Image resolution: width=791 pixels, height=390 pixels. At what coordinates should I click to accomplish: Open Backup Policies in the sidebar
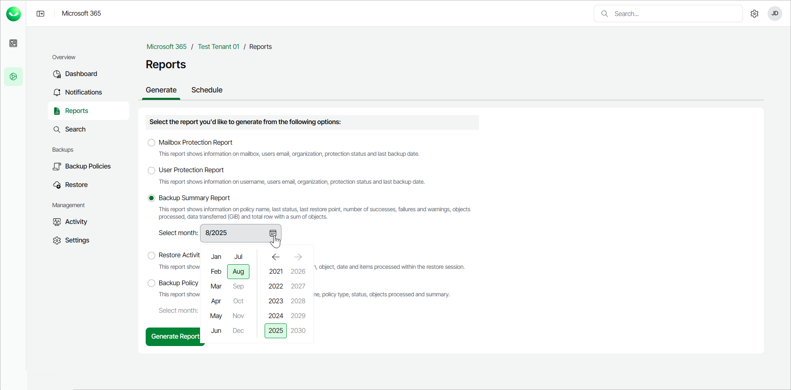click(88, 166)
